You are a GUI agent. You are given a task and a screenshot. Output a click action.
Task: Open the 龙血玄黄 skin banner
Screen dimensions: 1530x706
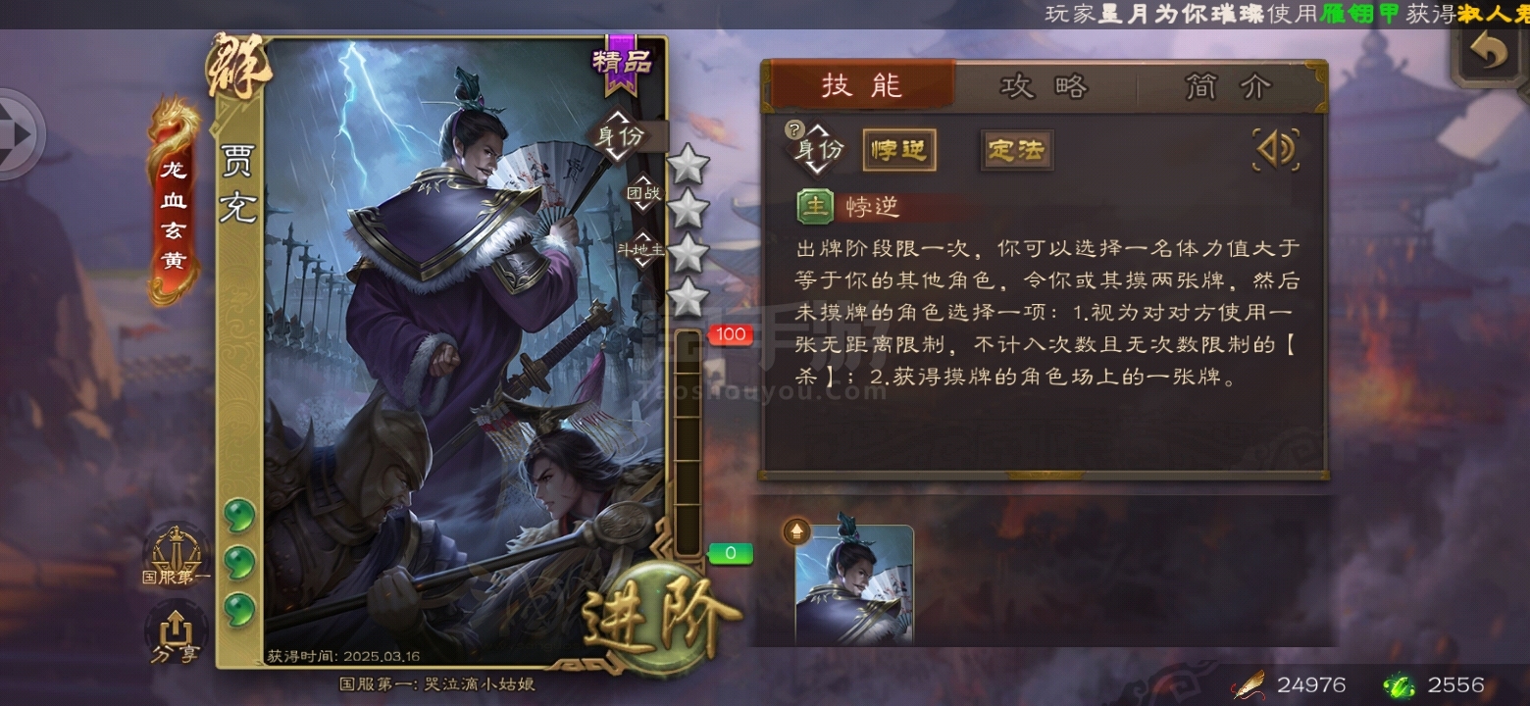[174, 202]
